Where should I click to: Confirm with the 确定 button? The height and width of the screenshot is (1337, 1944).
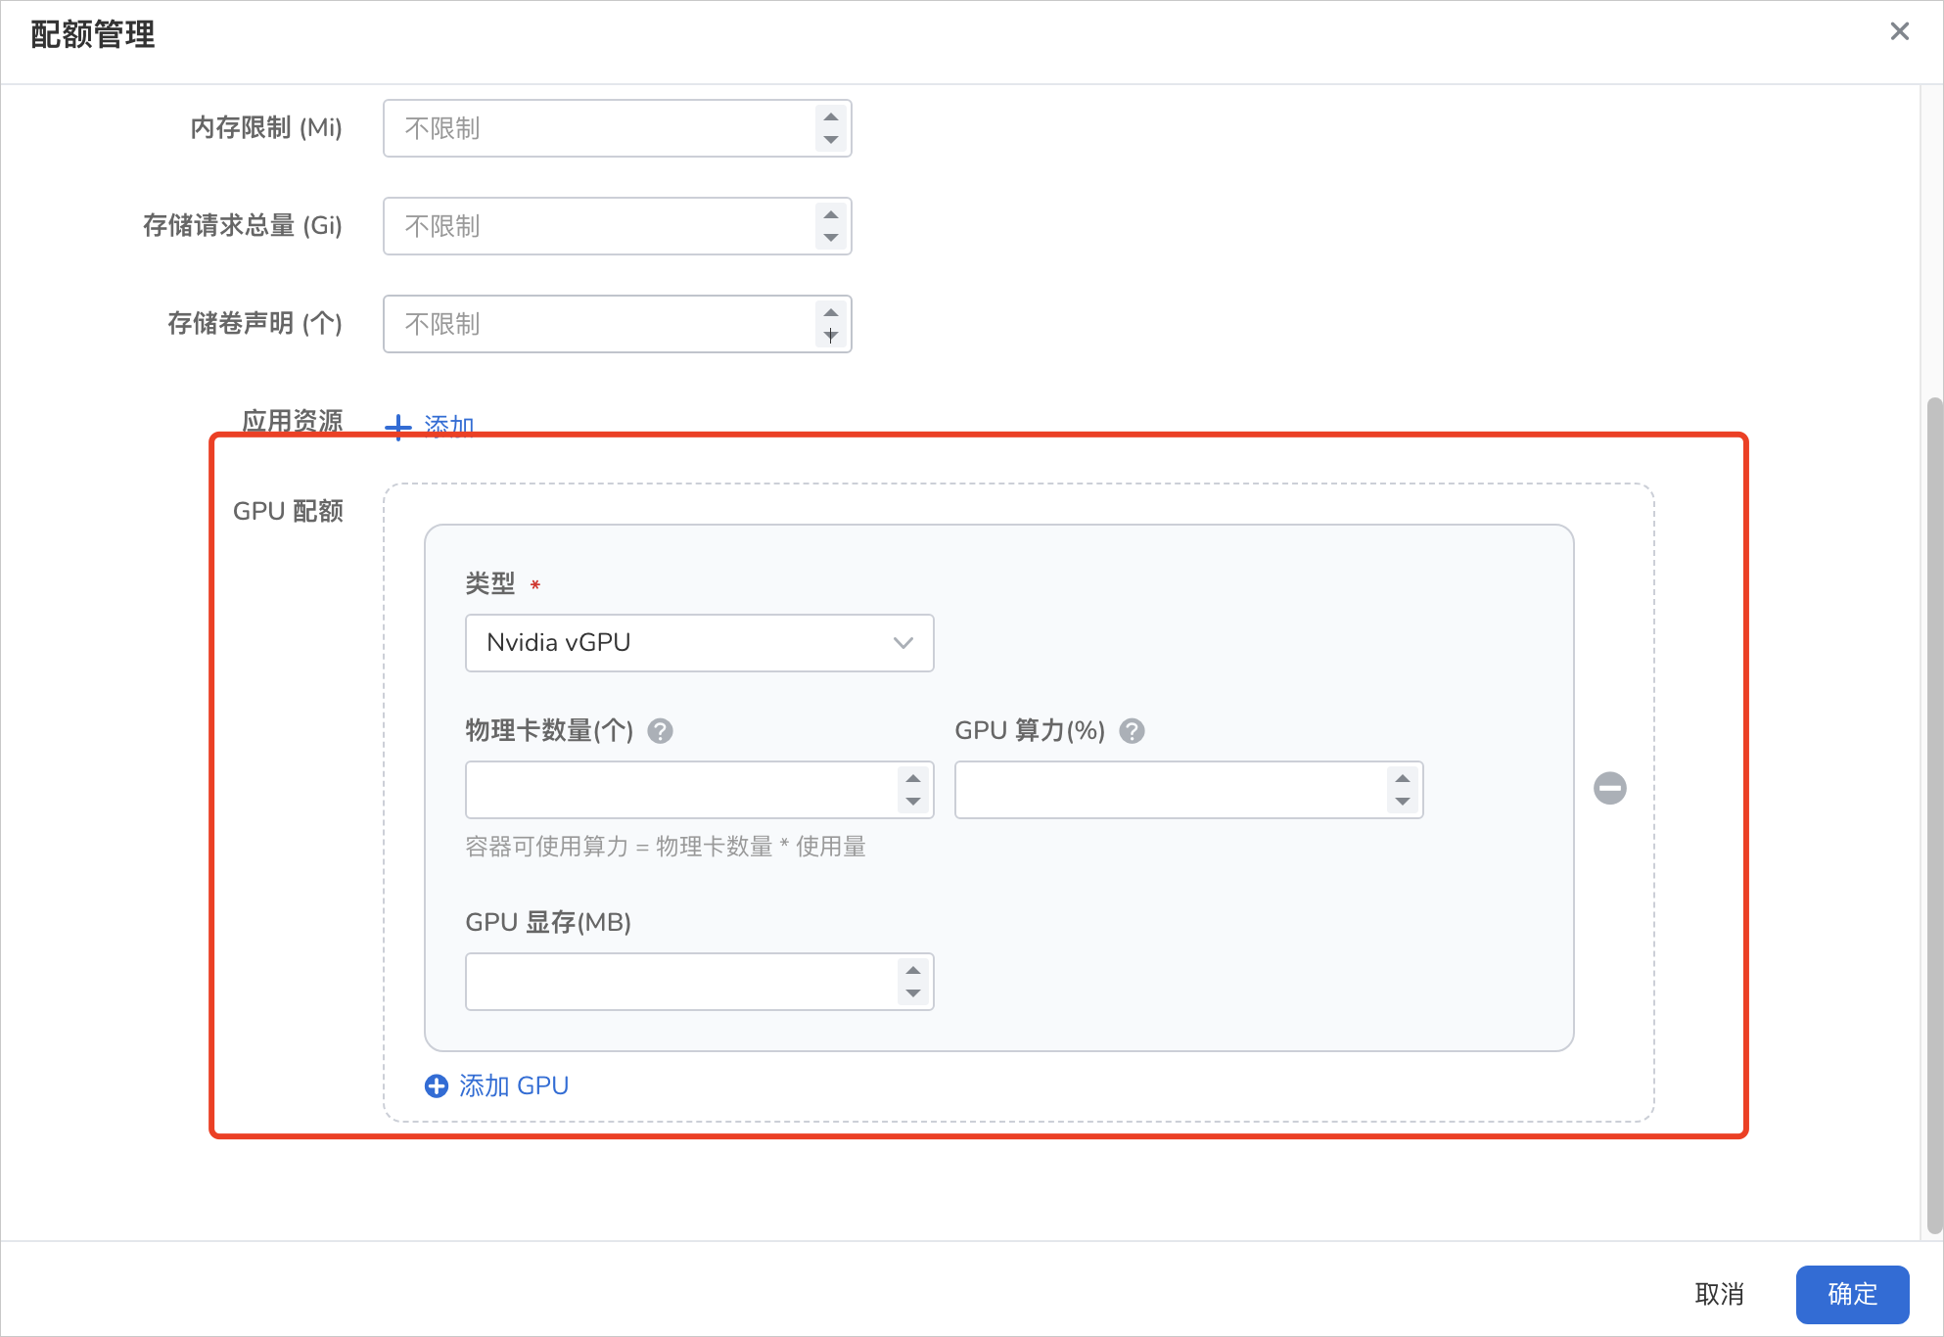1852,1294
